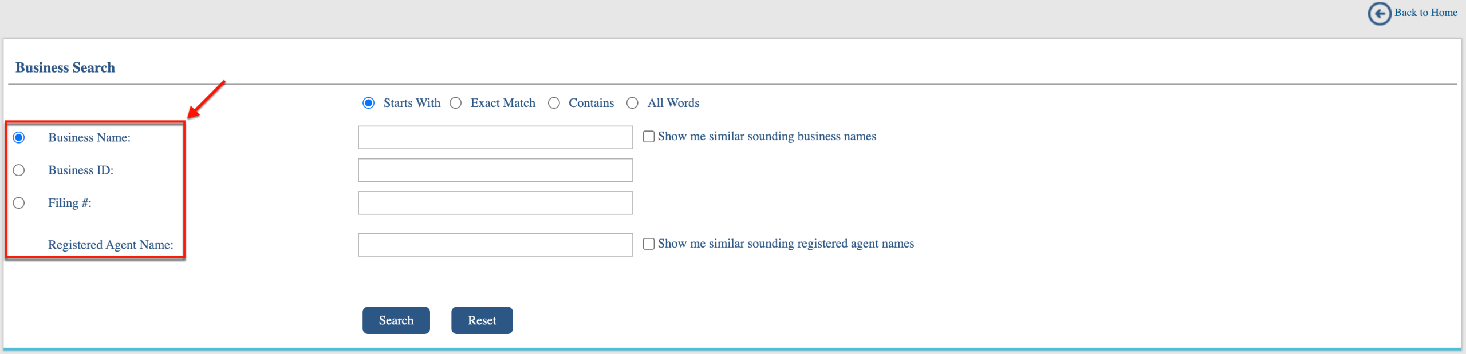Click into the Business ID input box
Image resolution: width=1466 pixels, height=354 pixels.
click(495, 170)
